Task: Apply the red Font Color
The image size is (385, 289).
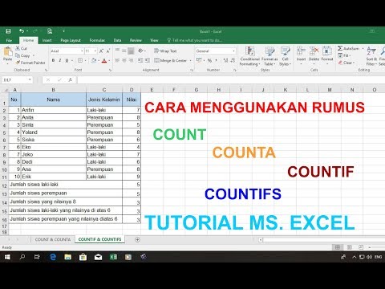Action: coord(104,60)
